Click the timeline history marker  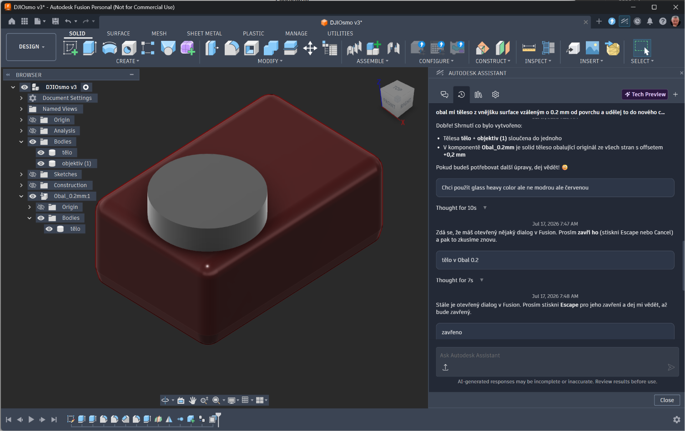click(x=218, y=419)
